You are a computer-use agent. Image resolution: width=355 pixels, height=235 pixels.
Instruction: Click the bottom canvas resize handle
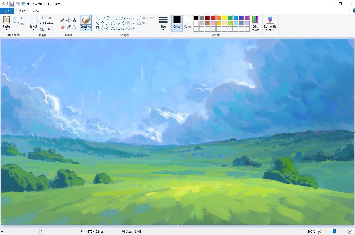pyautogui.click(x=177, y=225)
